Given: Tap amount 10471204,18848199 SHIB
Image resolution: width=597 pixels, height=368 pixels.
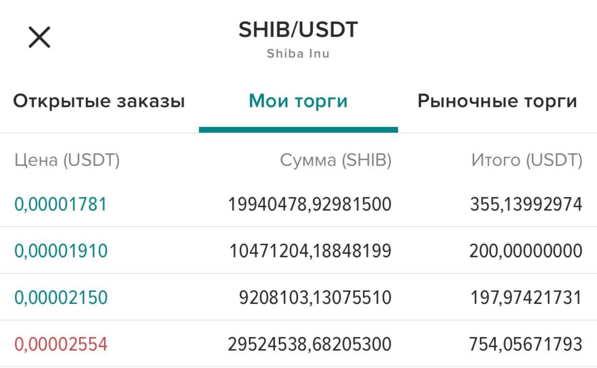Looking at the screenshot, I should point(310,251).
